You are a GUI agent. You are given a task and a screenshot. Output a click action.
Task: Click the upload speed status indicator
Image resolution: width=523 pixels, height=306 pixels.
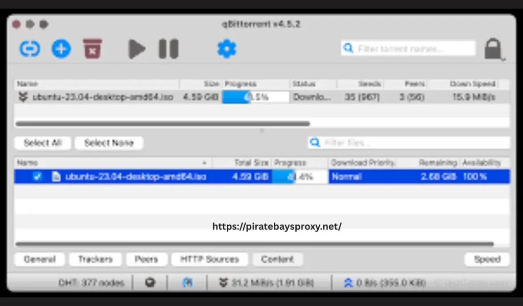click(x=385, y=283)
